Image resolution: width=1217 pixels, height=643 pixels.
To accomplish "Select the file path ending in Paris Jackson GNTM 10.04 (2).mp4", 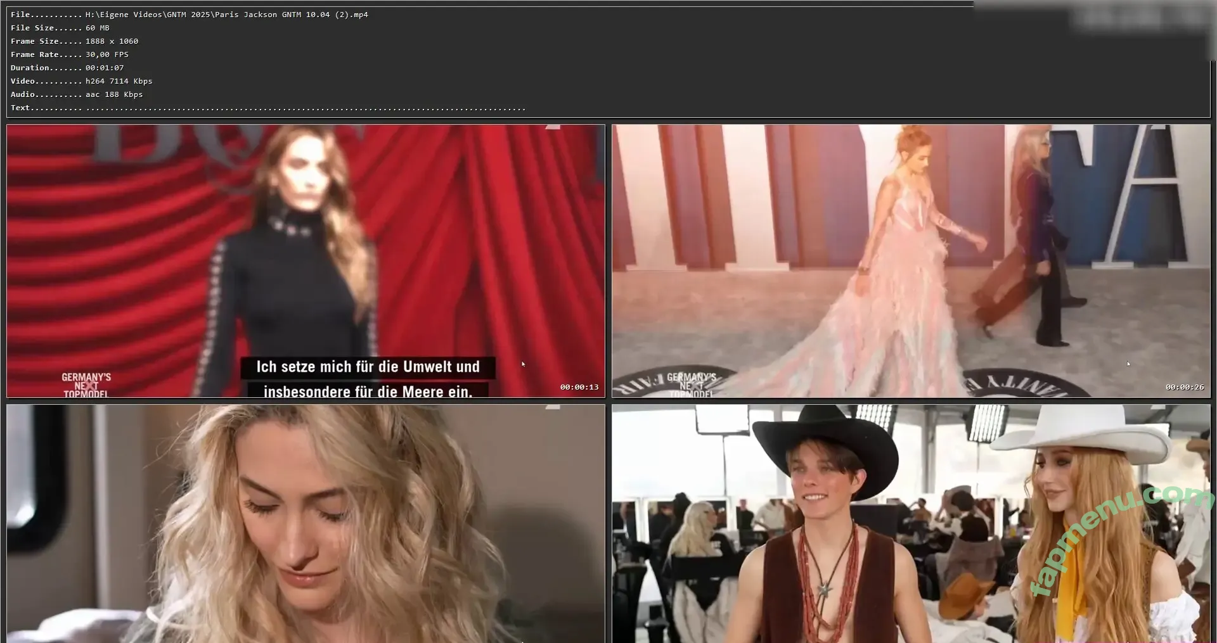I will coord(226,15).
